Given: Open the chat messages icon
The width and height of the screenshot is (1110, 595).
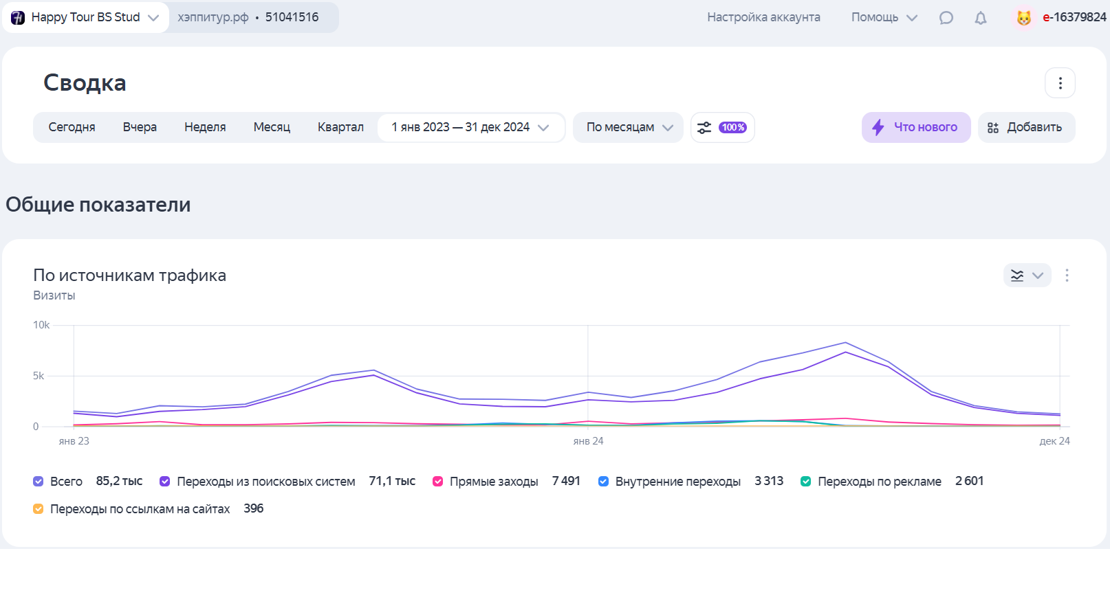Looking at the screenshot, I should (x=946, y=18).
